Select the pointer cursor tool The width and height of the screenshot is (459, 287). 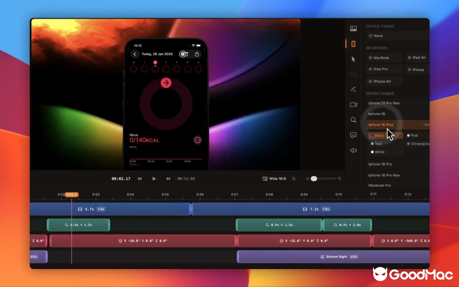tap(353, 59)
